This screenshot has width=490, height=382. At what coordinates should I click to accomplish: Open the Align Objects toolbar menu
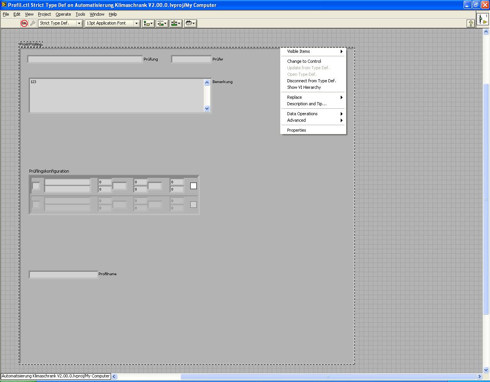coord(148,23)
